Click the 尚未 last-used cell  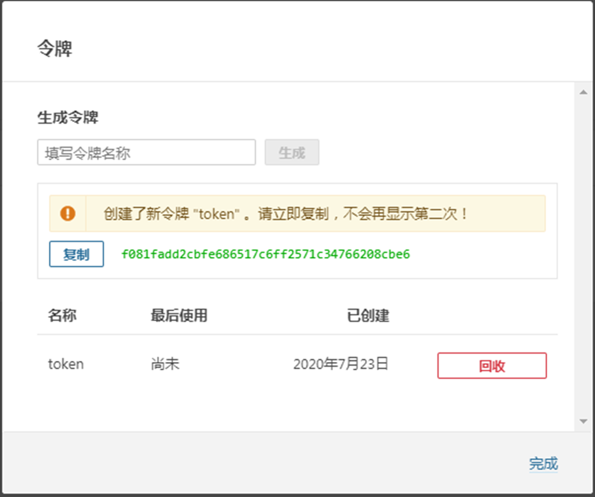coord(165,364)
